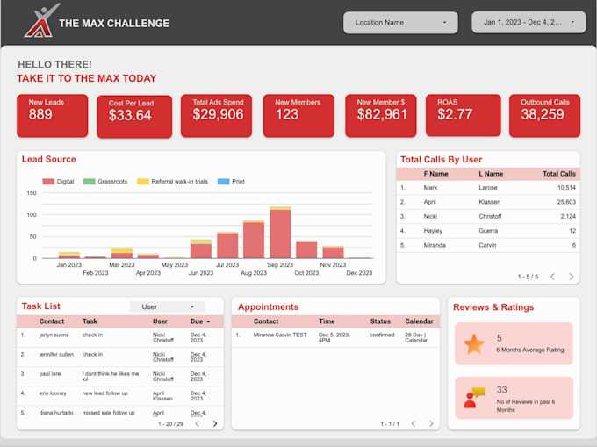
Task: Sort Task List by User header
Action: (160, 321)
